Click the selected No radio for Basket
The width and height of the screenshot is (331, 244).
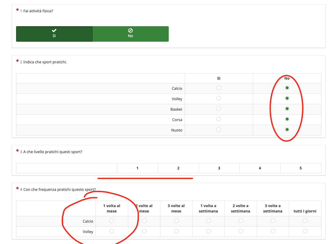click(287, 109)
